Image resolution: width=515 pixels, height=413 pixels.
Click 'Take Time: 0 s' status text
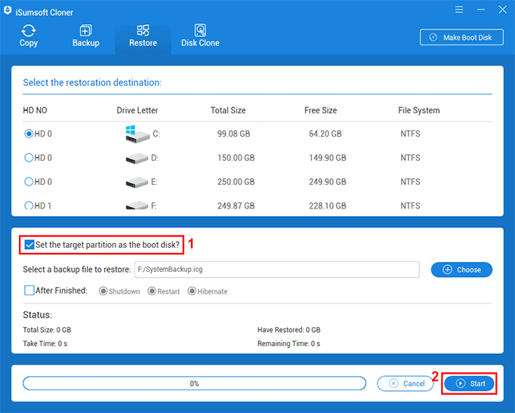(45, 344)
